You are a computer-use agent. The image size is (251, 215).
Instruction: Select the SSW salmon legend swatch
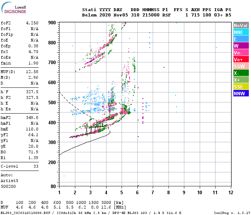[x=241, y=66]
